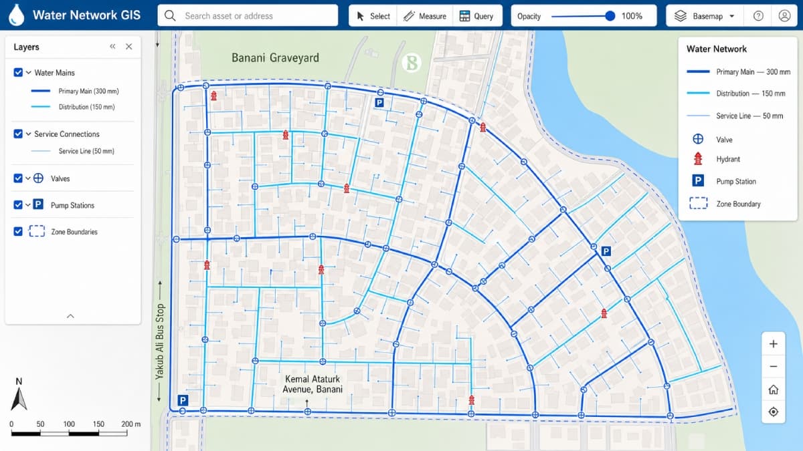Click the green B marker near the graveyard
Viewport: 803px width, 451px height.
point(412,63)
